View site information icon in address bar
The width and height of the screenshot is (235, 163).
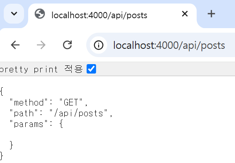(x=99, y=45)
